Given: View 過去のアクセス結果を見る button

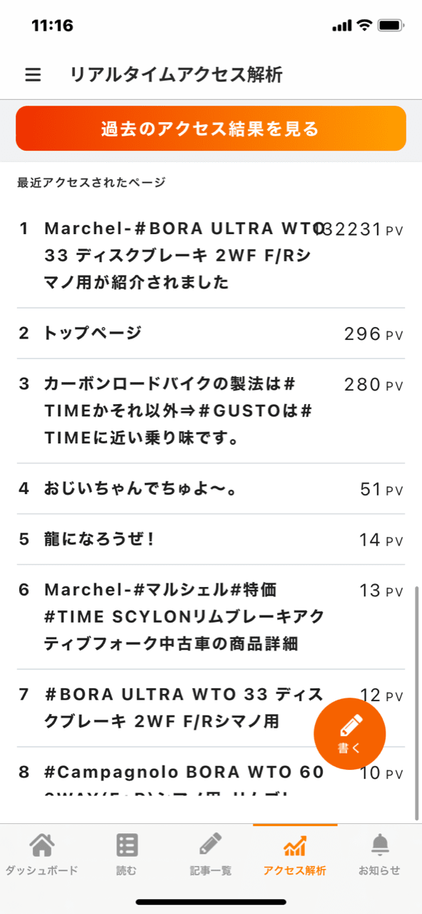Looking at the screenshot, I should (x=211, y=129).
